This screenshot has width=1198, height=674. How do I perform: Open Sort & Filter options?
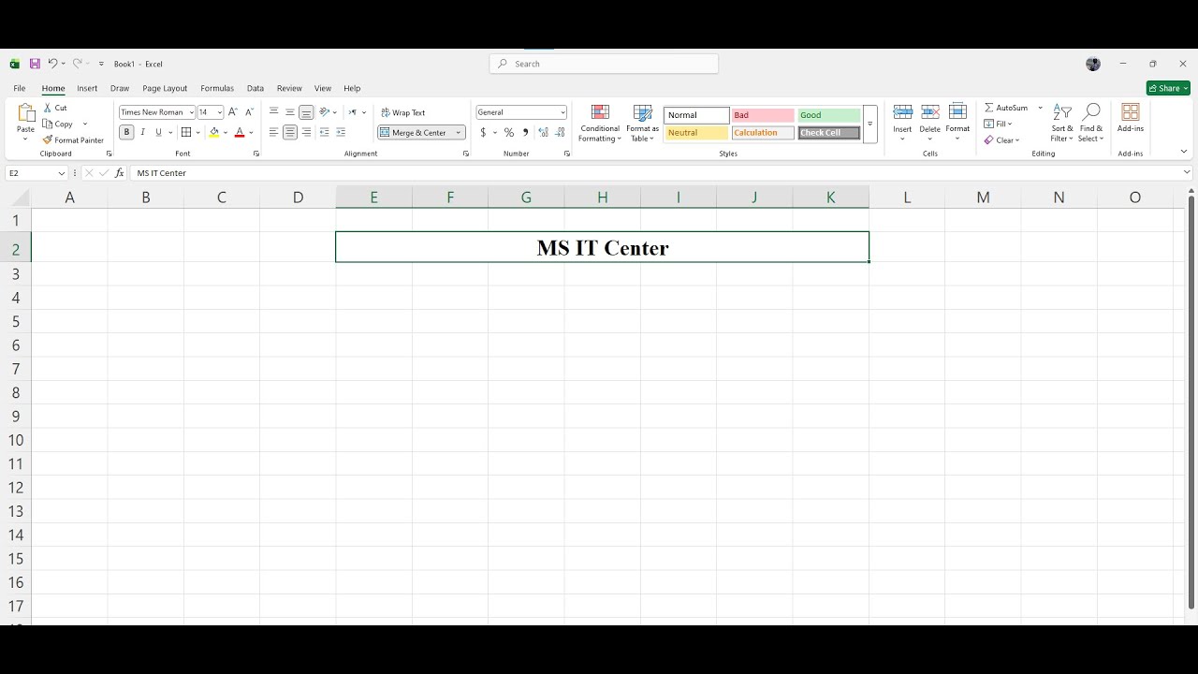pos(1062,124)
